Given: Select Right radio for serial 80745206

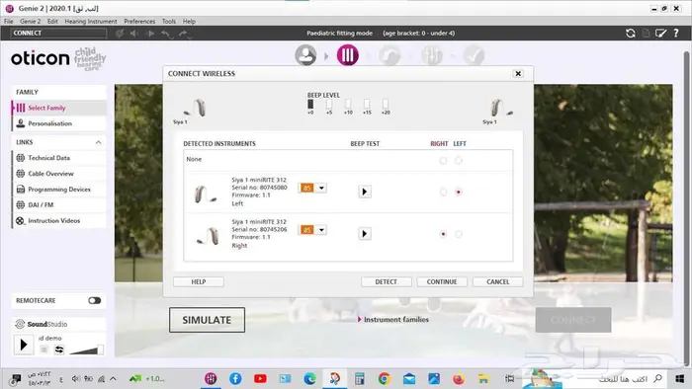Looking at the screenshot, I should tap(443, 234).
